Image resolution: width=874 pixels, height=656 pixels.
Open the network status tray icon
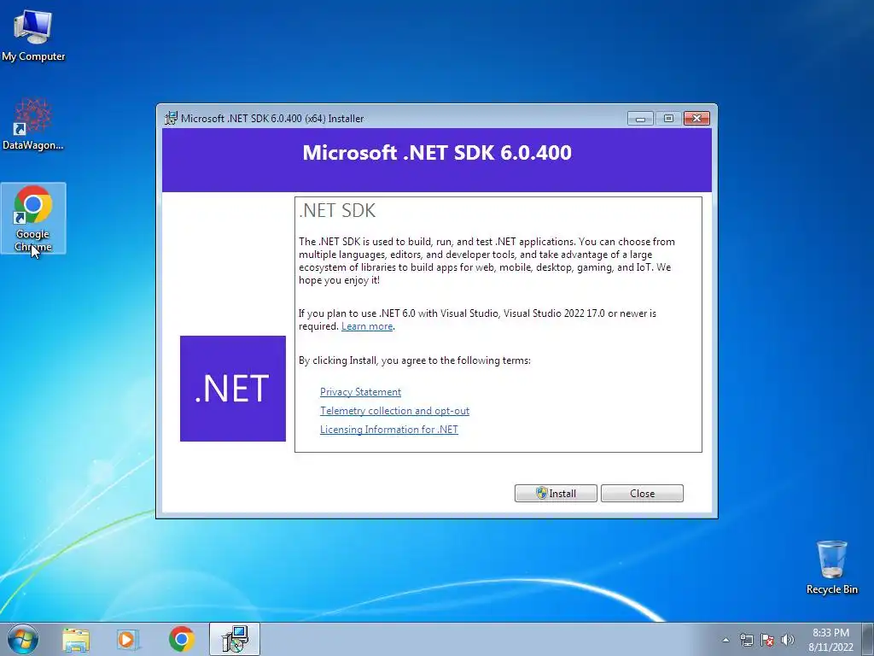pos(746,640)
